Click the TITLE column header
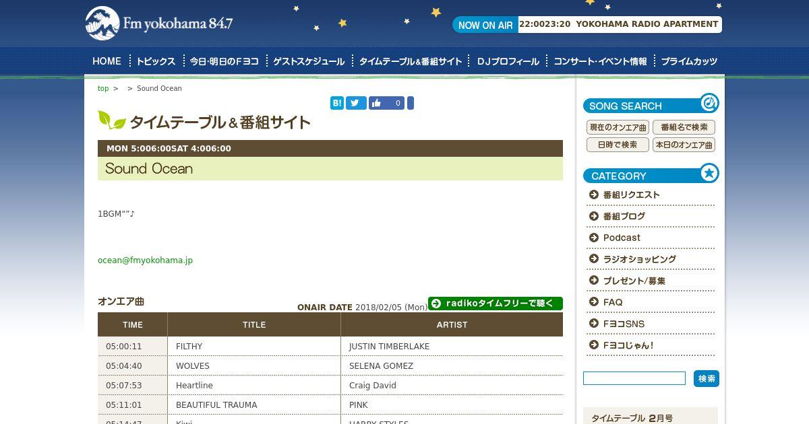The image size is (809, 424). tap(254, 324)
